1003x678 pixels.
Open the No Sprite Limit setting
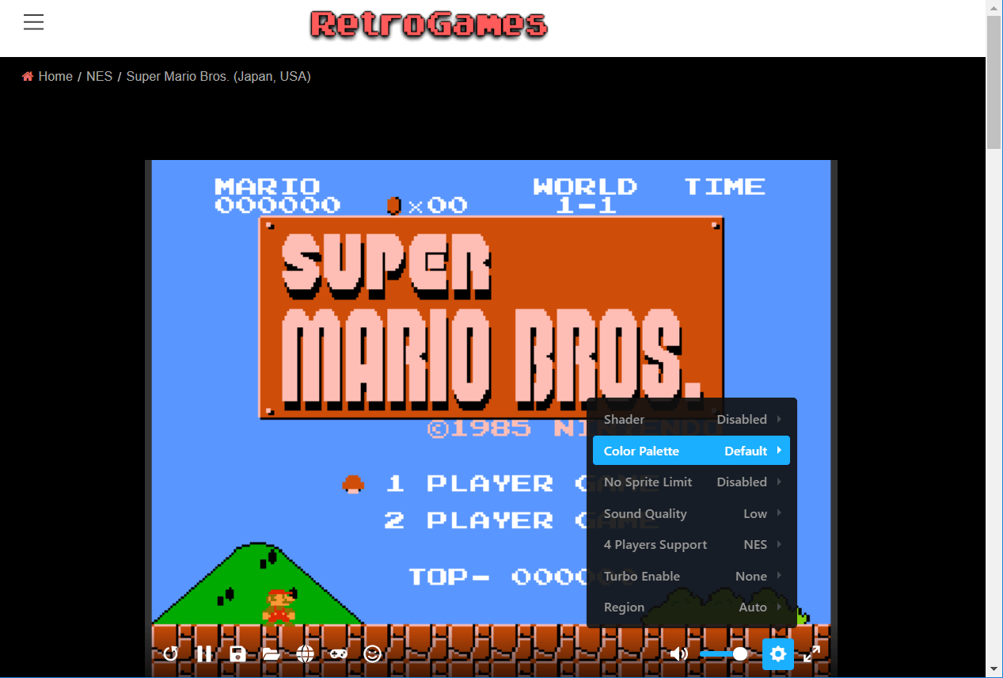point(691,482)
